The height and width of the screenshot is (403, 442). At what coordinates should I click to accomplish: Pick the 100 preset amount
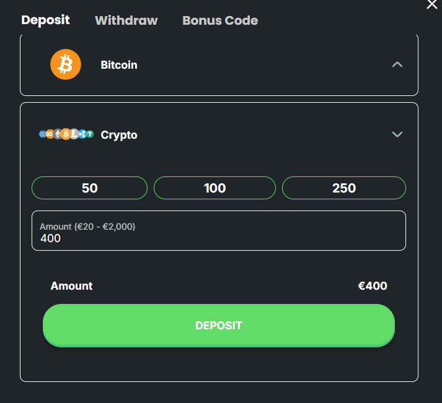214,188
